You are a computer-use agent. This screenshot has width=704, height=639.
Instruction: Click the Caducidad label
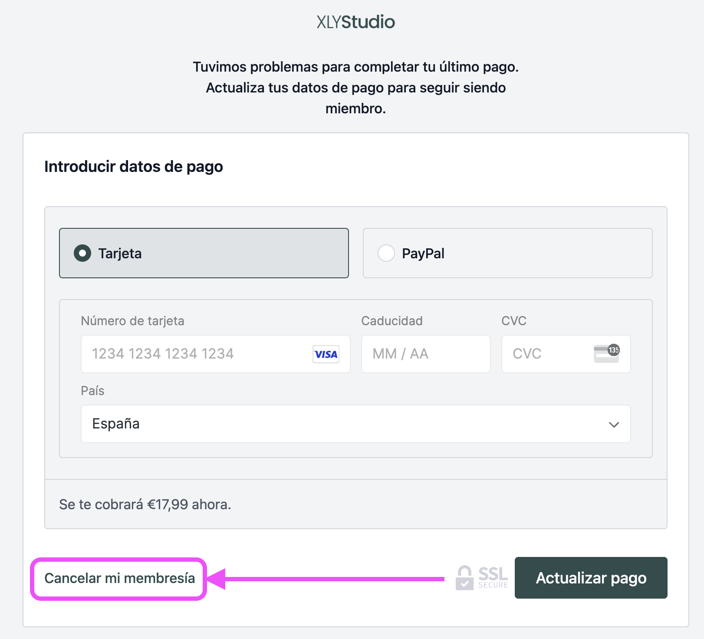click(391, 321)
